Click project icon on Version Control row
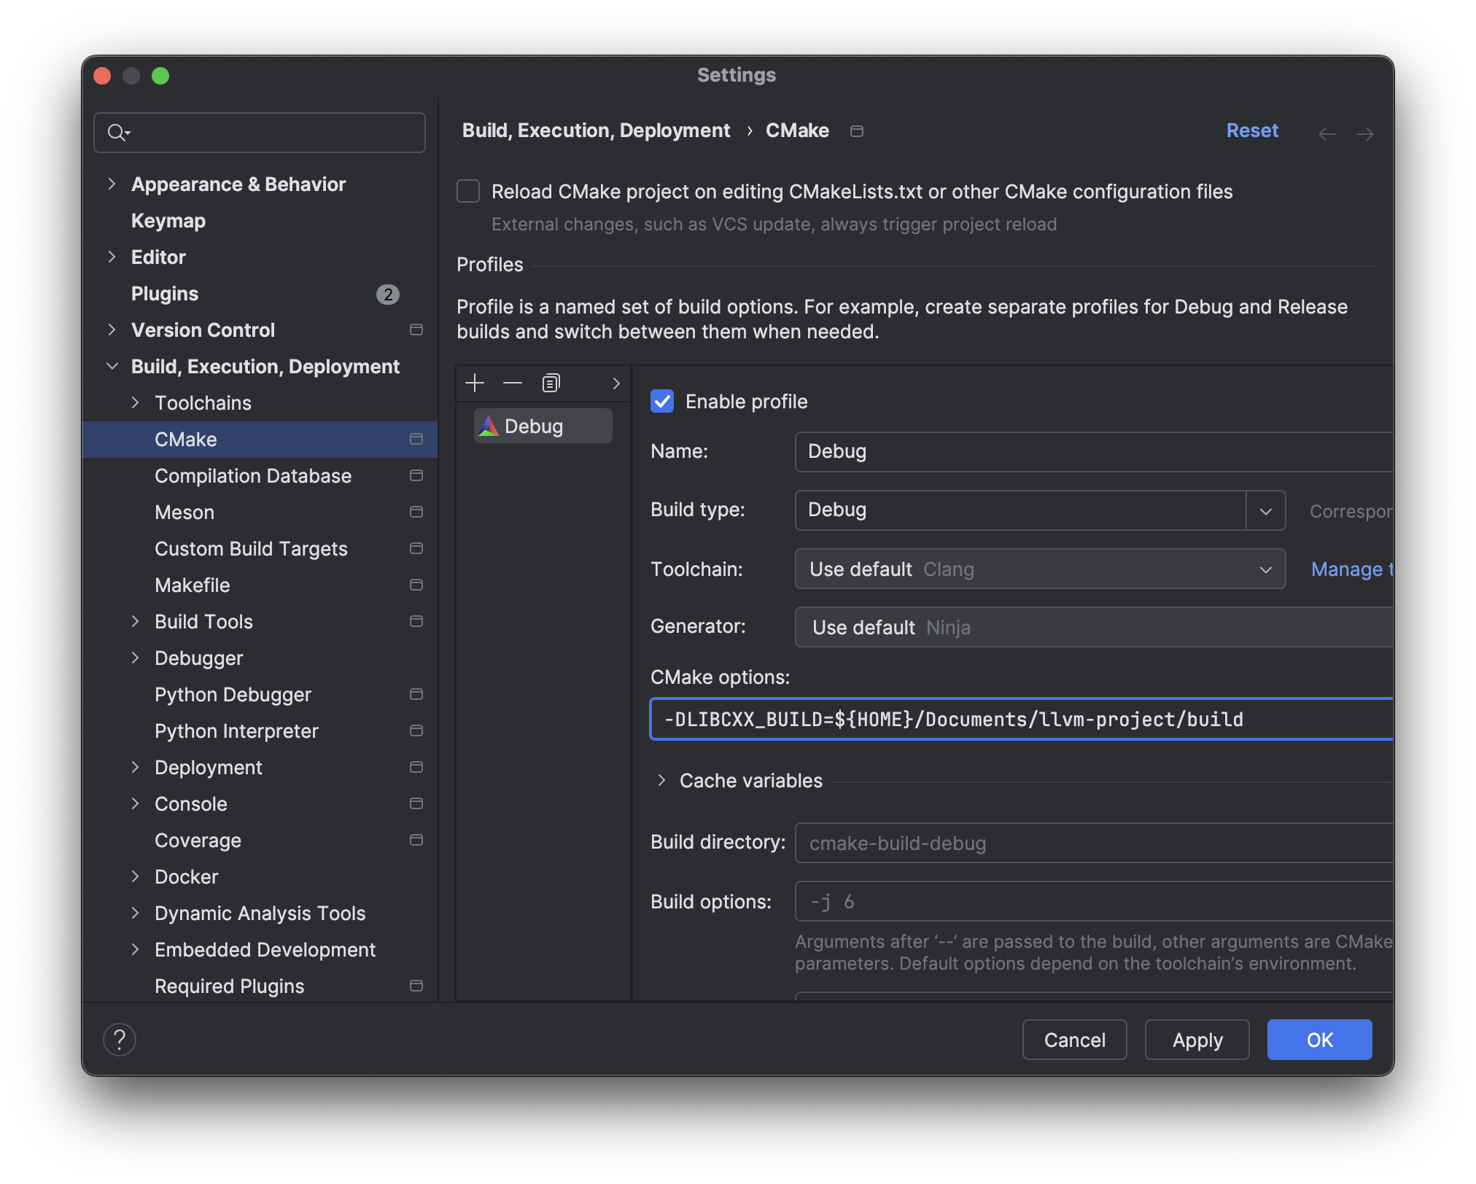The image size is (1476, 1184). [416, 330]
